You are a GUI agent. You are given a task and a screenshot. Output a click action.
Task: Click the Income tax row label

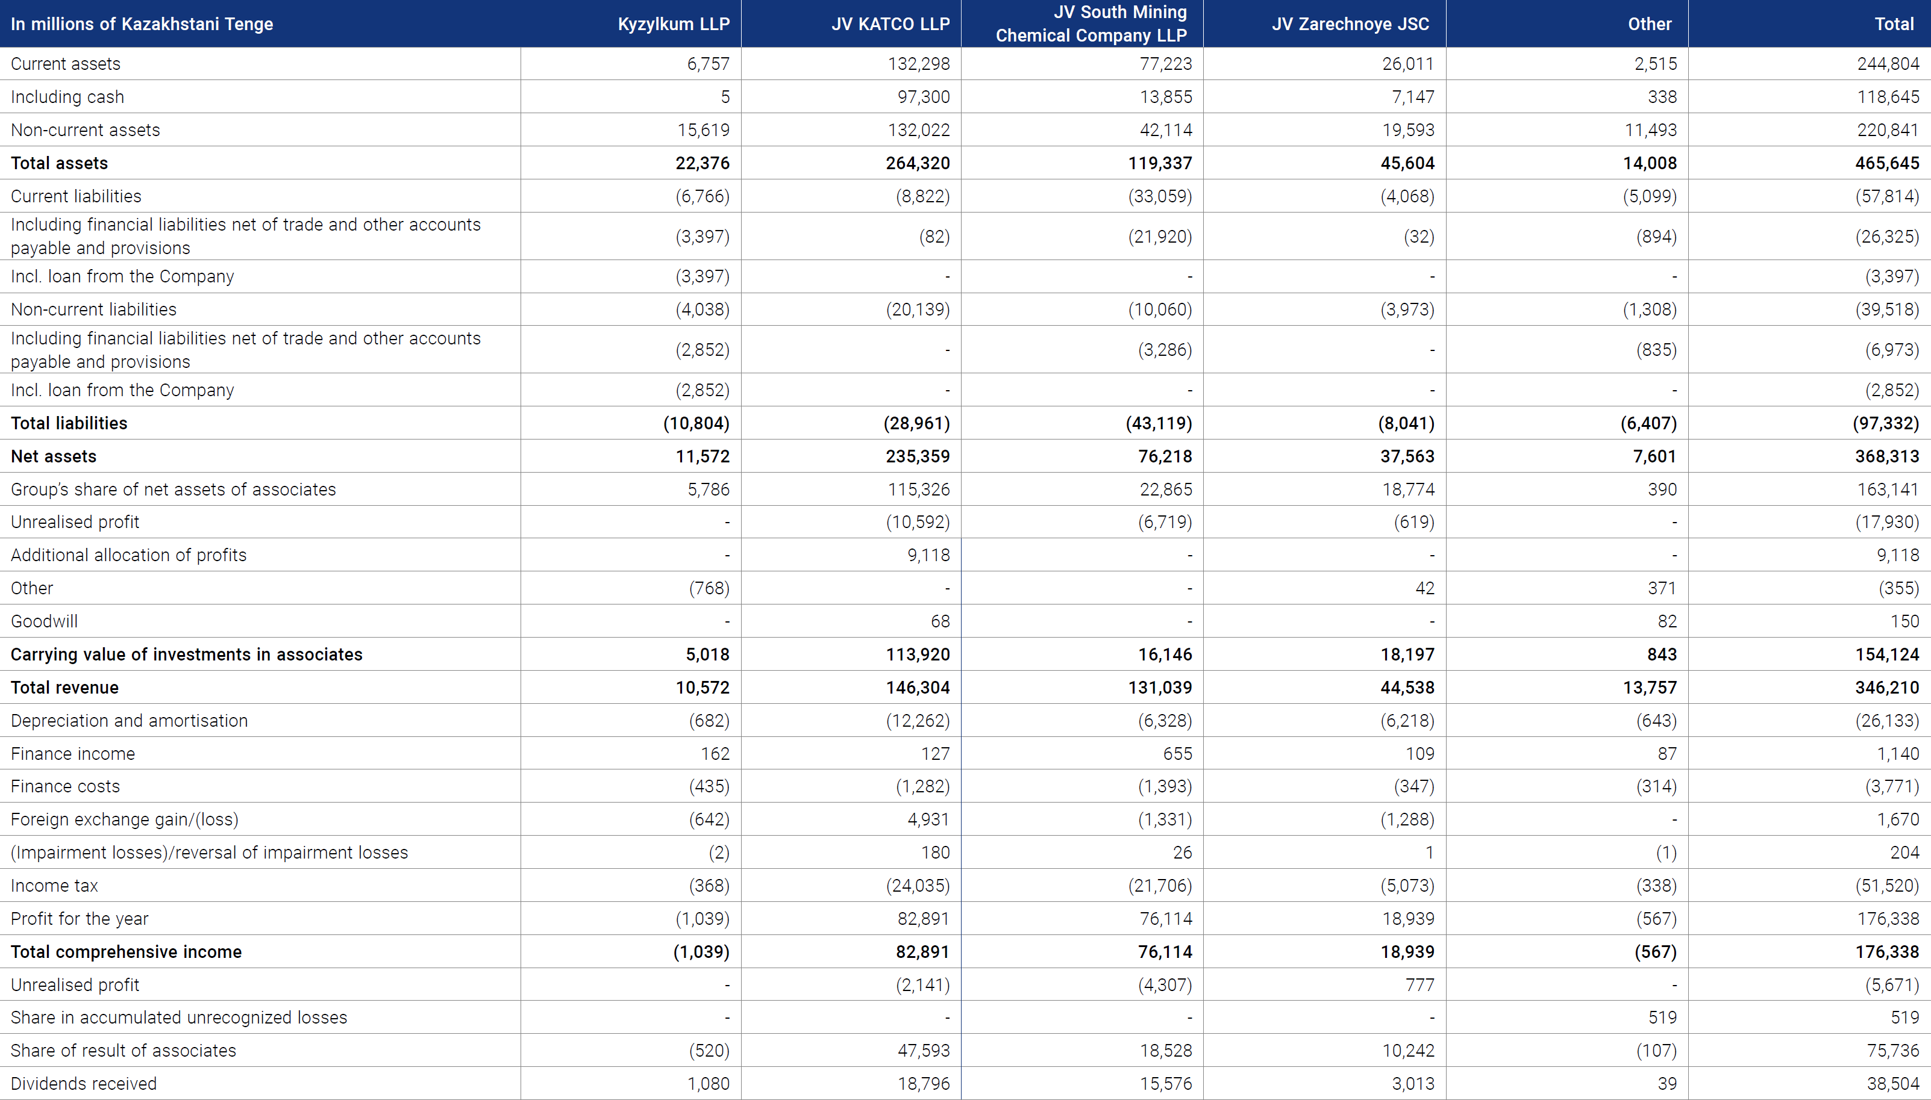(x=54, y=886)
